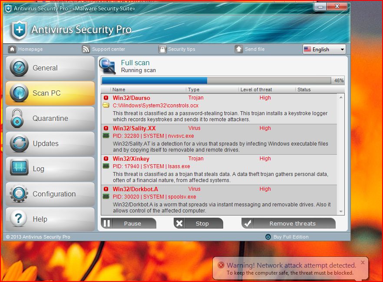
Task: Switch to the Scan PC section
Action: [50, 93]
